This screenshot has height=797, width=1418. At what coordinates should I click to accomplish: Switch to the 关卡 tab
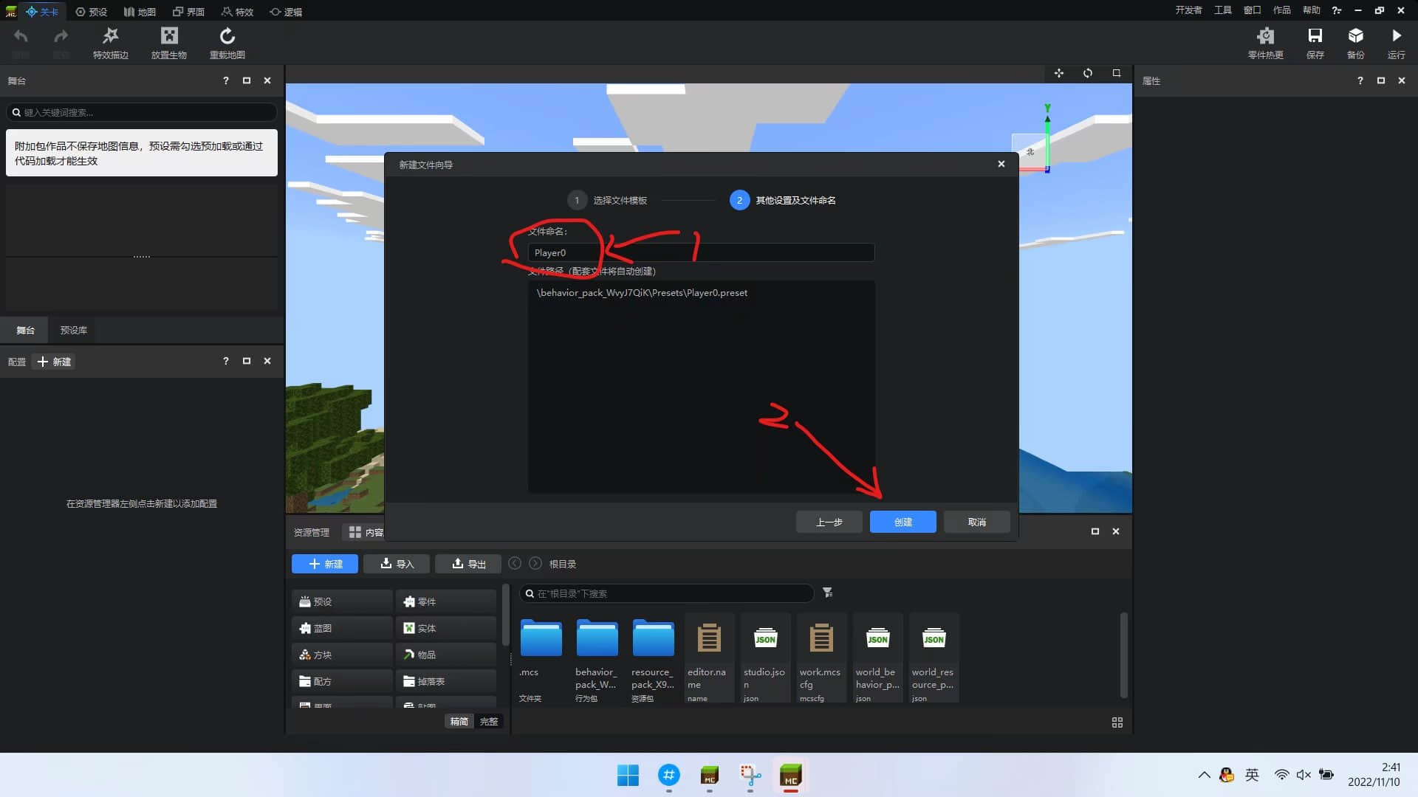pyautogui.click(x=42, y=11)
